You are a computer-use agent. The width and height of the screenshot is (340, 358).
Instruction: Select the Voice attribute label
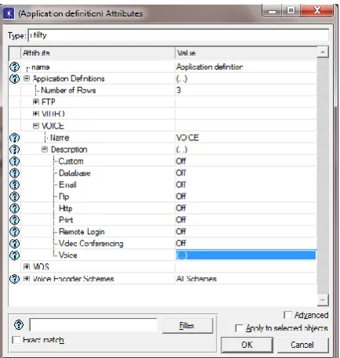[68, 255]
